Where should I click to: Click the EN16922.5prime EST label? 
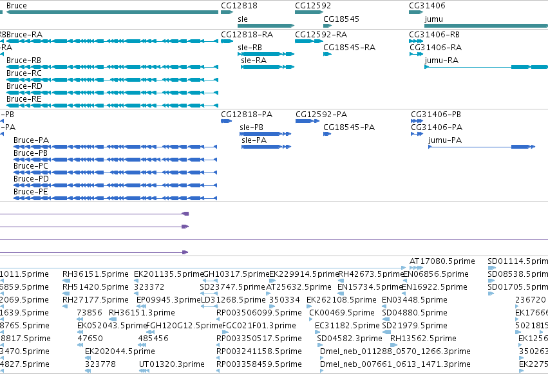(435, 287)
